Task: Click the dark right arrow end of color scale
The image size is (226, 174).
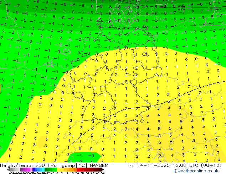Action: (103, 169)
